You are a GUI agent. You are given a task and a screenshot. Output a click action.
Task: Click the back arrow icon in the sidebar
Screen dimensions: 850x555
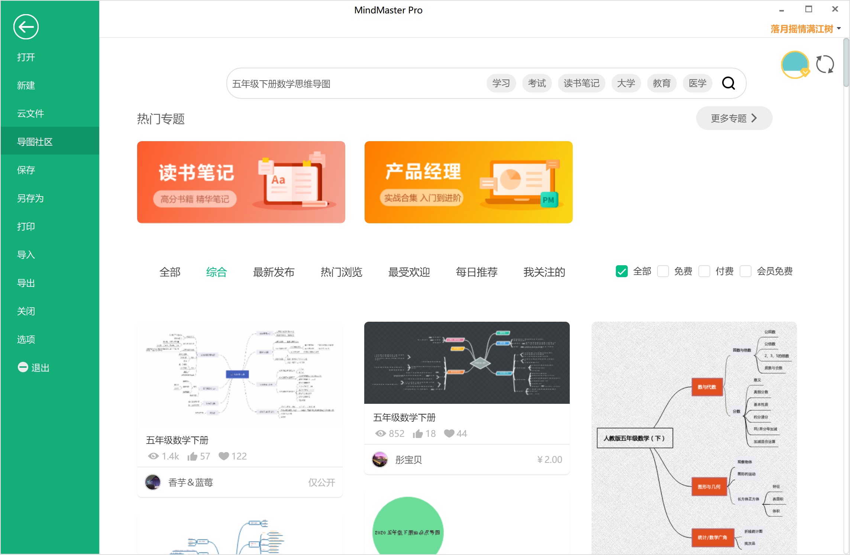tap(26, 27)
